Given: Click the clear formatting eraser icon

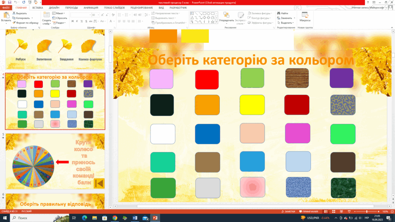Looking at the screenshot, I should pos(113,15).
